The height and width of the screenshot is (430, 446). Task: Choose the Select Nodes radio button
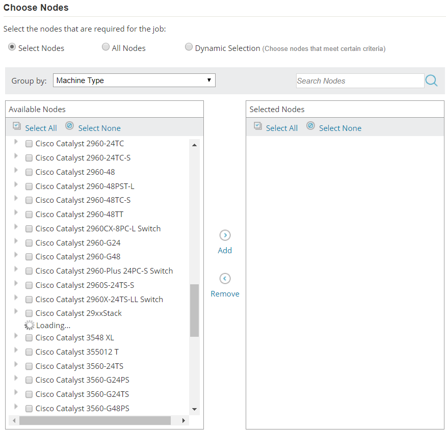tap(12, 47)
